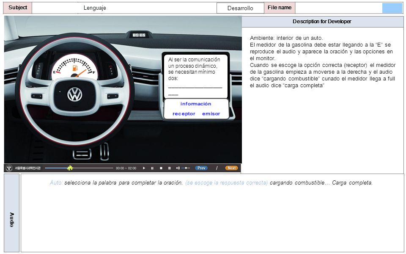This screenshot has width=406, height=254.
Task: Stop playback with the square stop icon
Action: click(161, 168)
